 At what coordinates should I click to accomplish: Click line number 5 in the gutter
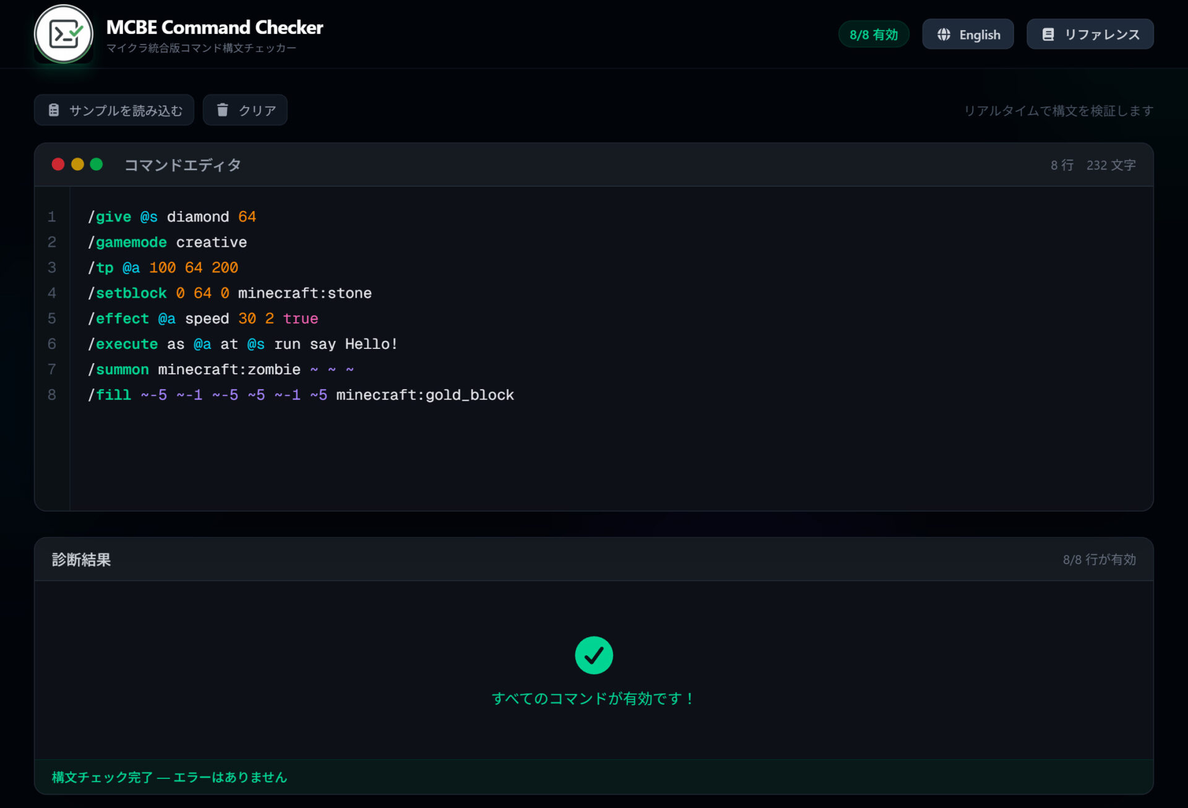(x=52, y=318)
